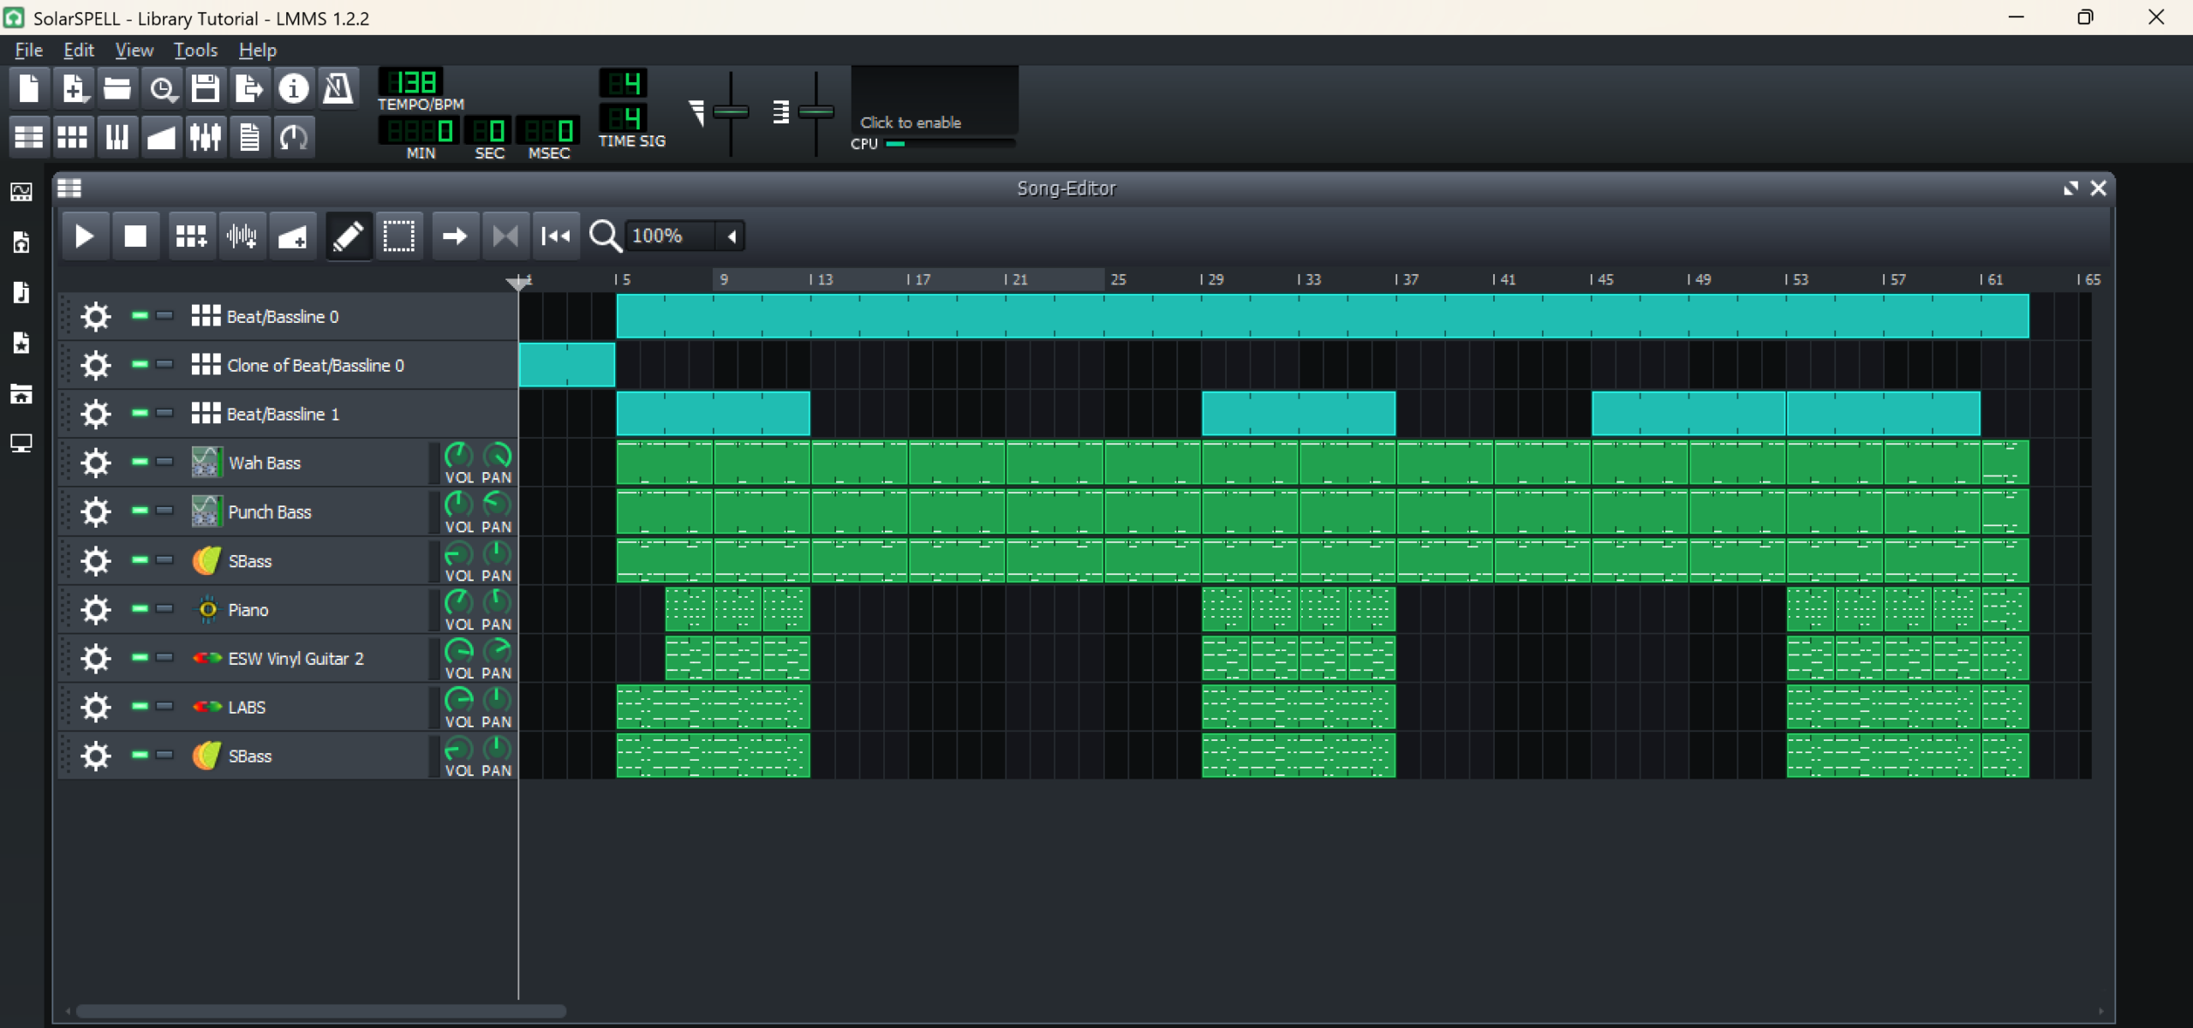Solo the Piano track
The width and height of the screenshot is (2193, 1028).
click(164, 608)
